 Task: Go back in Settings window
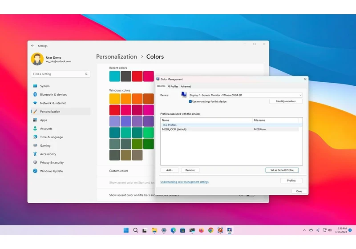(32, 46)
